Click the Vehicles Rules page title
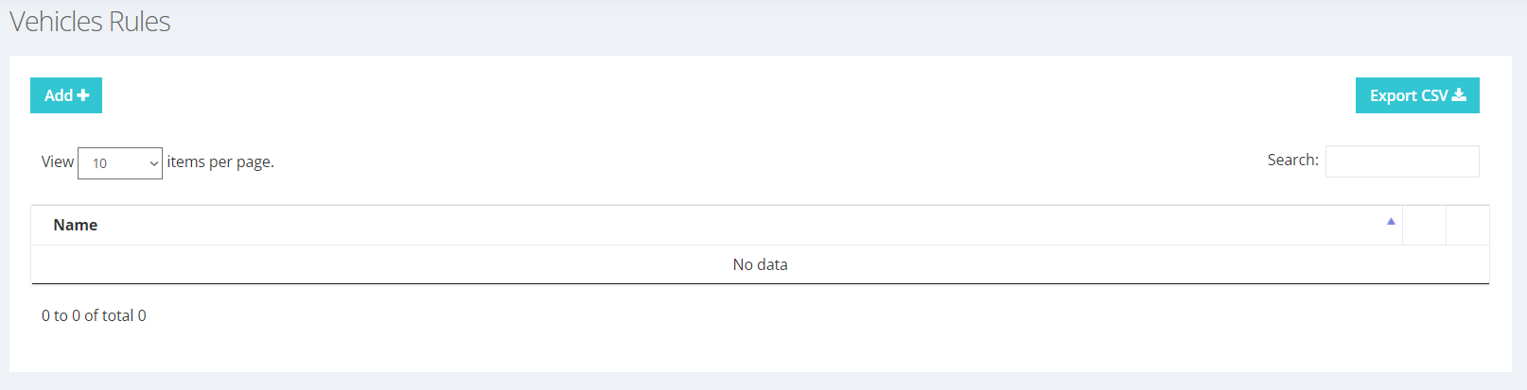This screenshot has width=1527, height=390. coord(90,22)
